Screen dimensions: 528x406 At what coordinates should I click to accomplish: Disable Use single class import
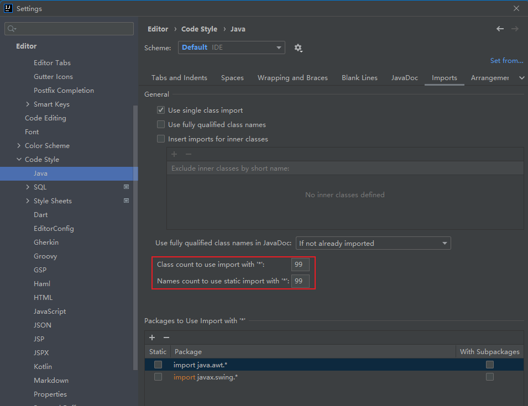click(x=161, y=110)
